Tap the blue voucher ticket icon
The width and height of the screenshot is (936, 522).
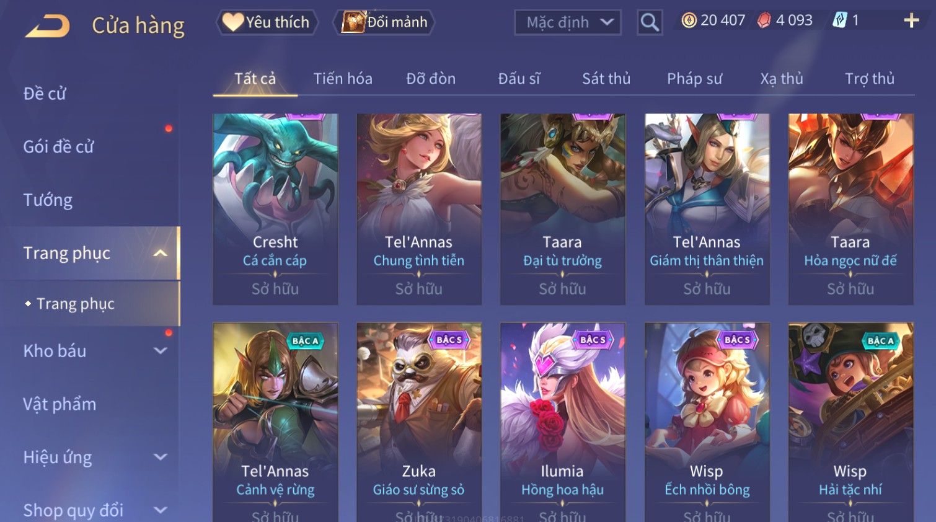pyautogui.click(x=839, y=20)
